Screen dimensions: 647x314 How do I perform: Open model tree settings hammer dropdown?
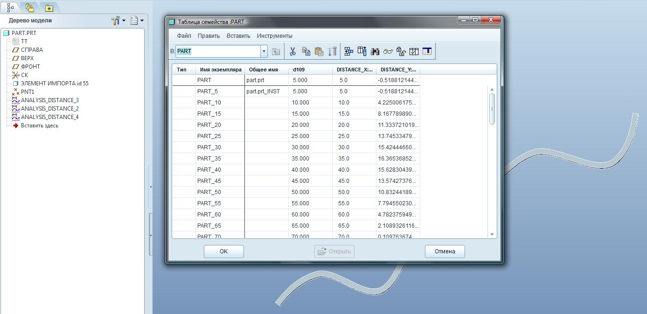[x=118, y=21]
